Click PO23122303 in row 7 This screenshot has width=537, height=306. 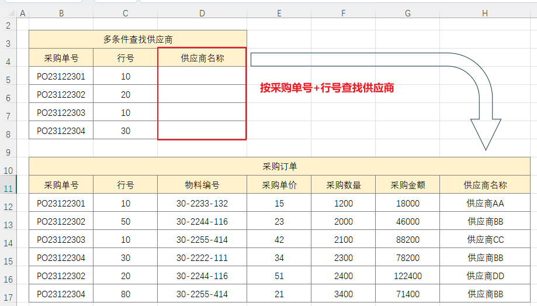(61, 112)
